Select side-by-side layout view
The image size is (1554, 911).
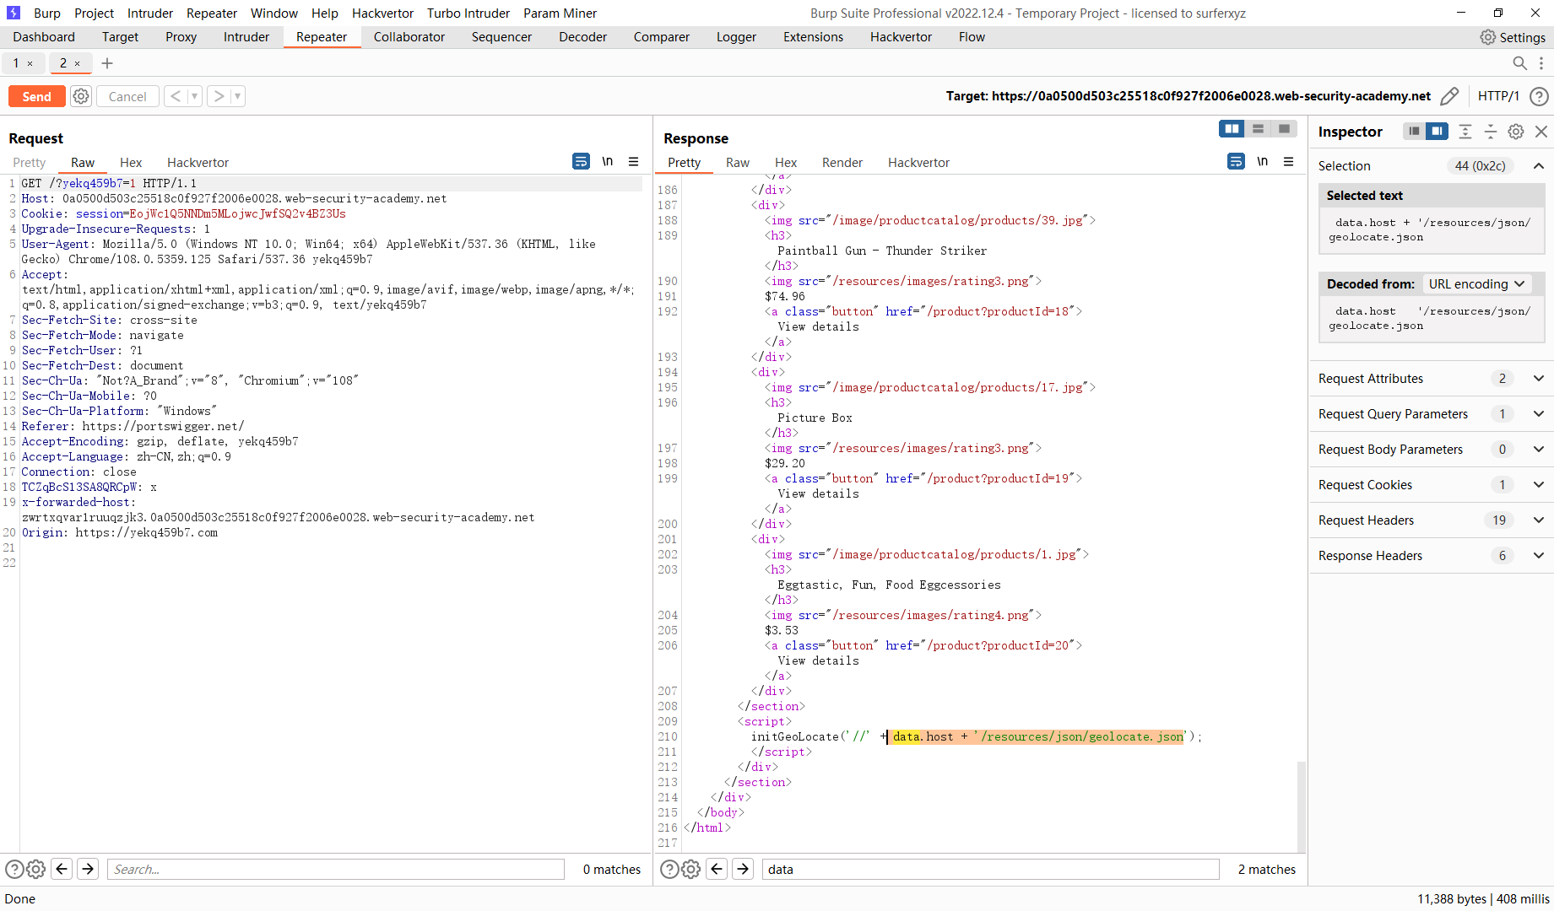[1232, 128]
